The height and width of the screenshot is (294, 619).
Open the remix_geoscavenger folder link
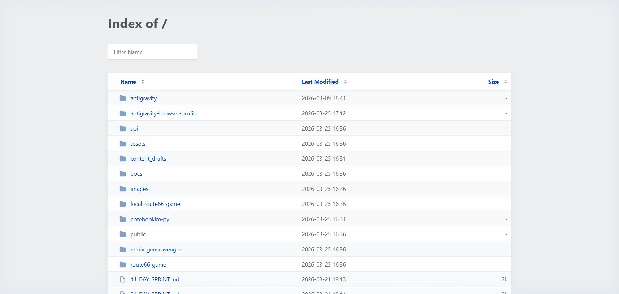pyautogui.click(x=156, y=250)
